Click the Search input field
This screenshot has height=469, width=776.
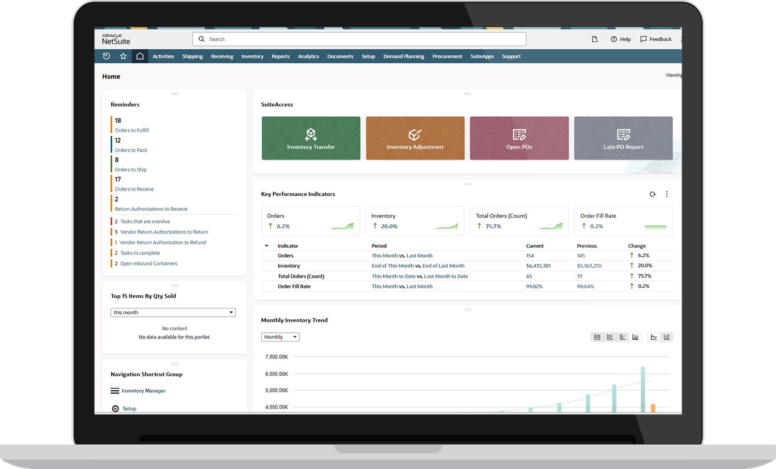click(x=360, y=39)
